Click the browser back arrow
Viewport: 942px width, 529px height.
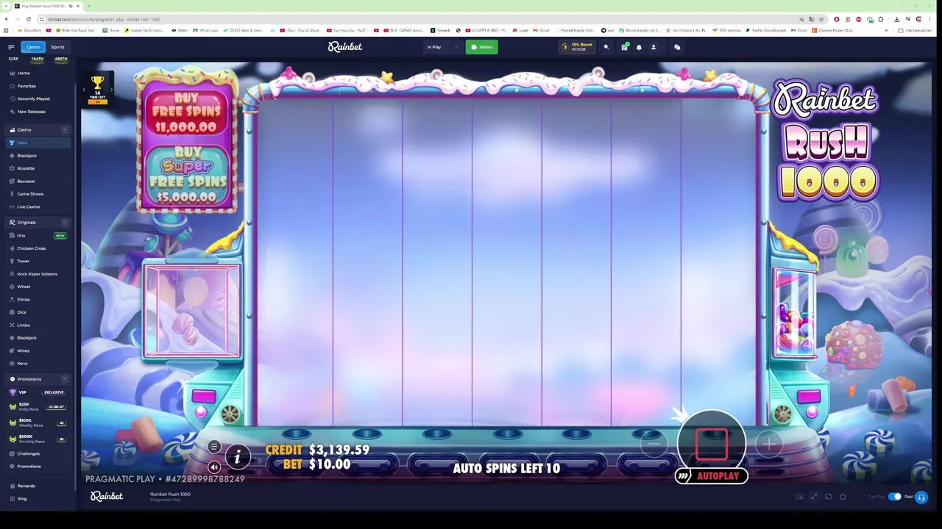click(7, 19)
